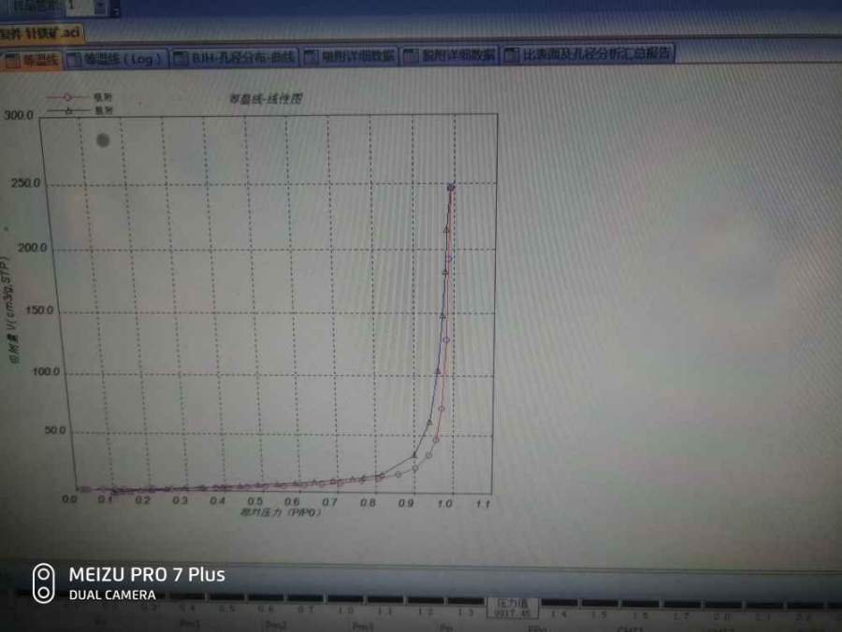
Task: Click the top data point near 250 on the curve
Action: pyautogui.click(x=451, y=187)
